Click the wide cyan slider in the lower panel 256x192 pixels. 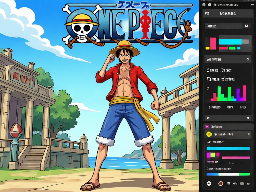(228, 148)
